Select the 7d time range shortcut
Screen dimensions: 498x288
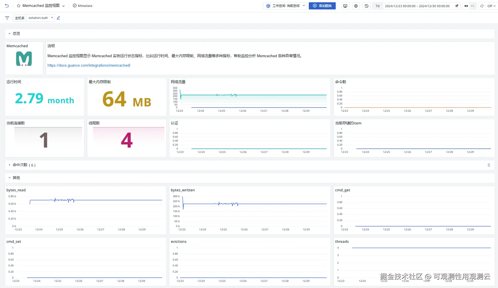pos(378,6)
